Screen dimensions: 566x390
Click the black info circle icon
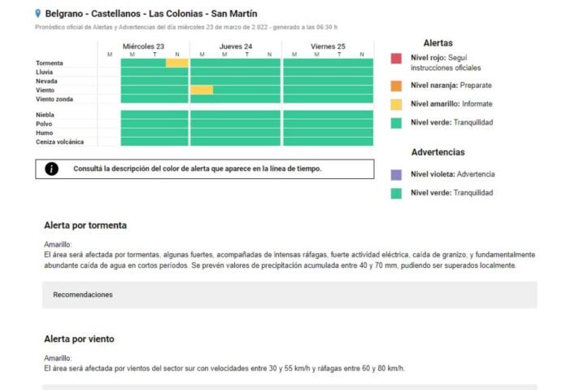52,169
